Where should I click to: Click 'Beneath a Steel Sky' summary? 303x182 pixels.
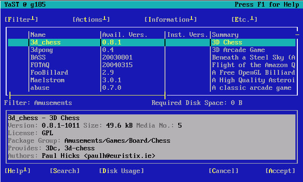(x=253, y=57)
